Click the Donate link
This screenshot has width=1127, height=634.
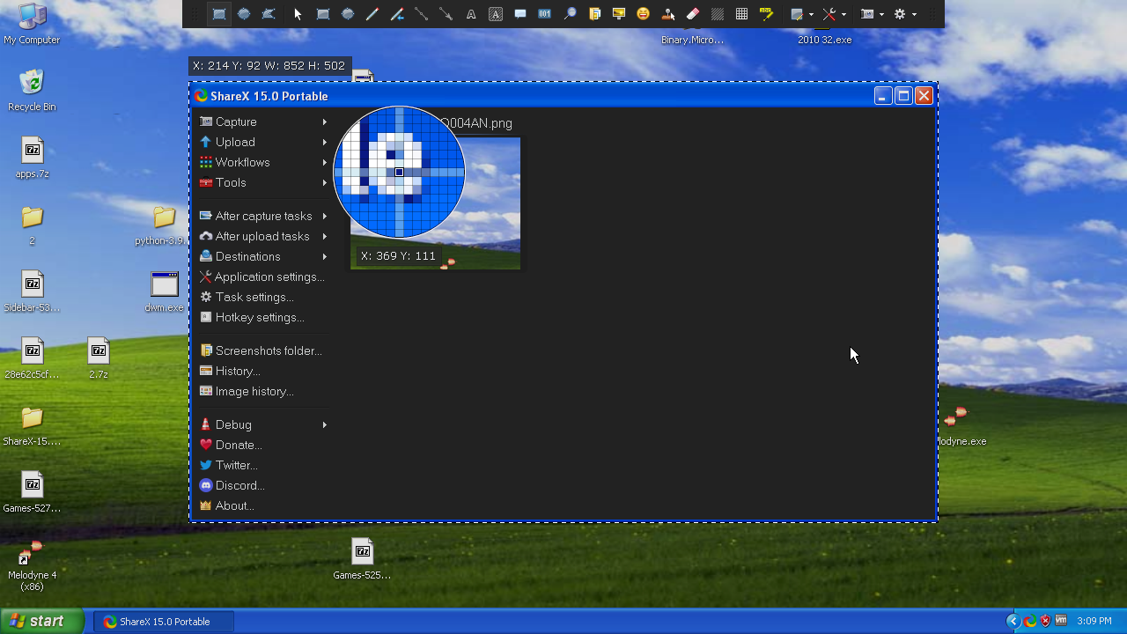coord(263,445)
